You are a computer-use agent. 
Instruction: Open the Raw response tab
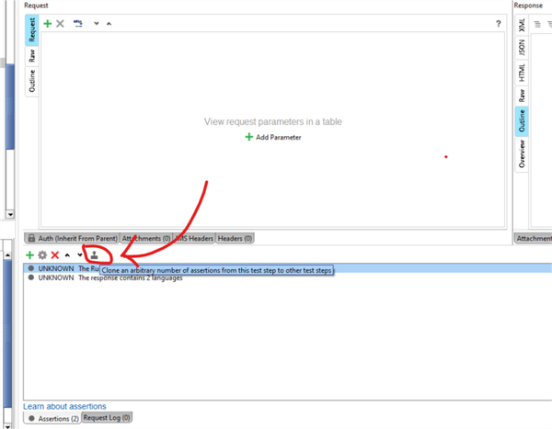(x=522, y=96)
